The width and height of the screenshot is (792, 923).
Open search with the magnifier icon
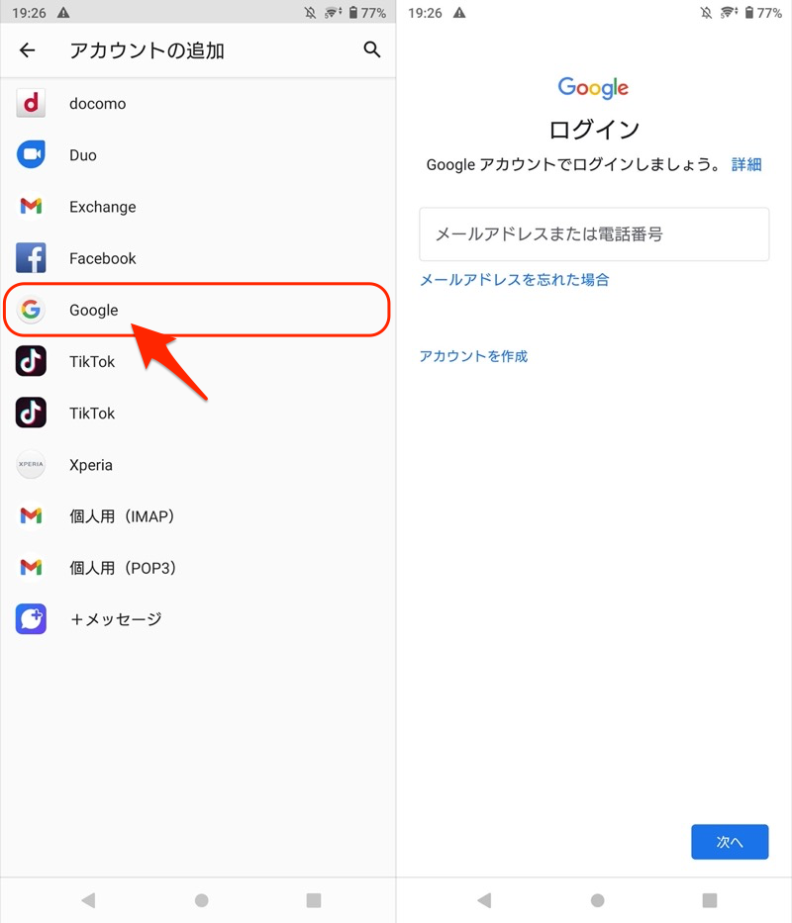point(372,49)
